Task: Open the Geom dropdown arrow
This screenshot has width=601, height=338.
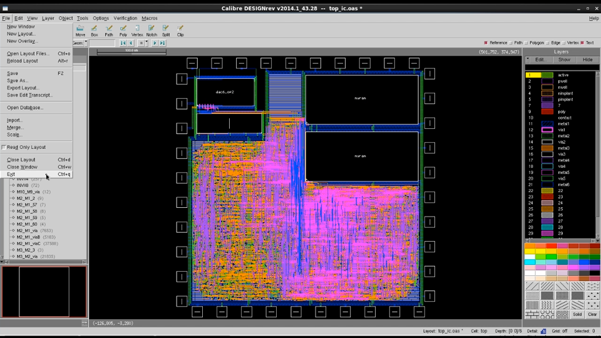Action: (86, 43)
